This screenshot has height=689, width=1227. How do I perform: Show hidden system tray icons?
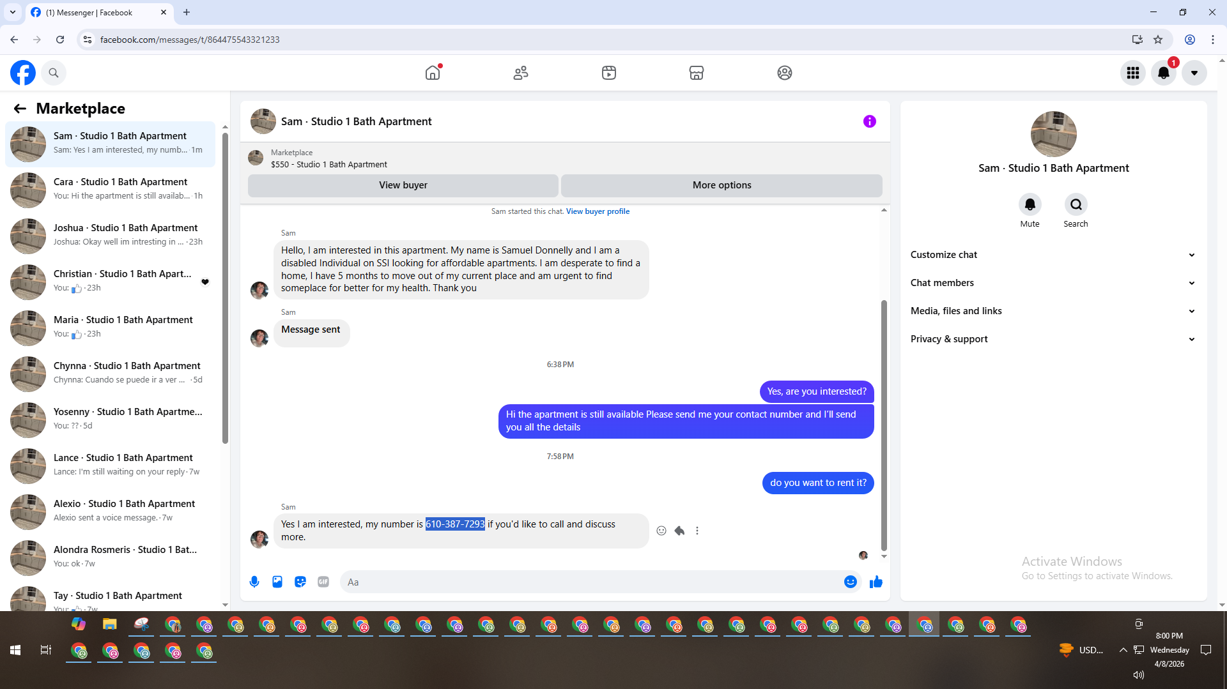pyautogui.click(x=1123, y=650)
